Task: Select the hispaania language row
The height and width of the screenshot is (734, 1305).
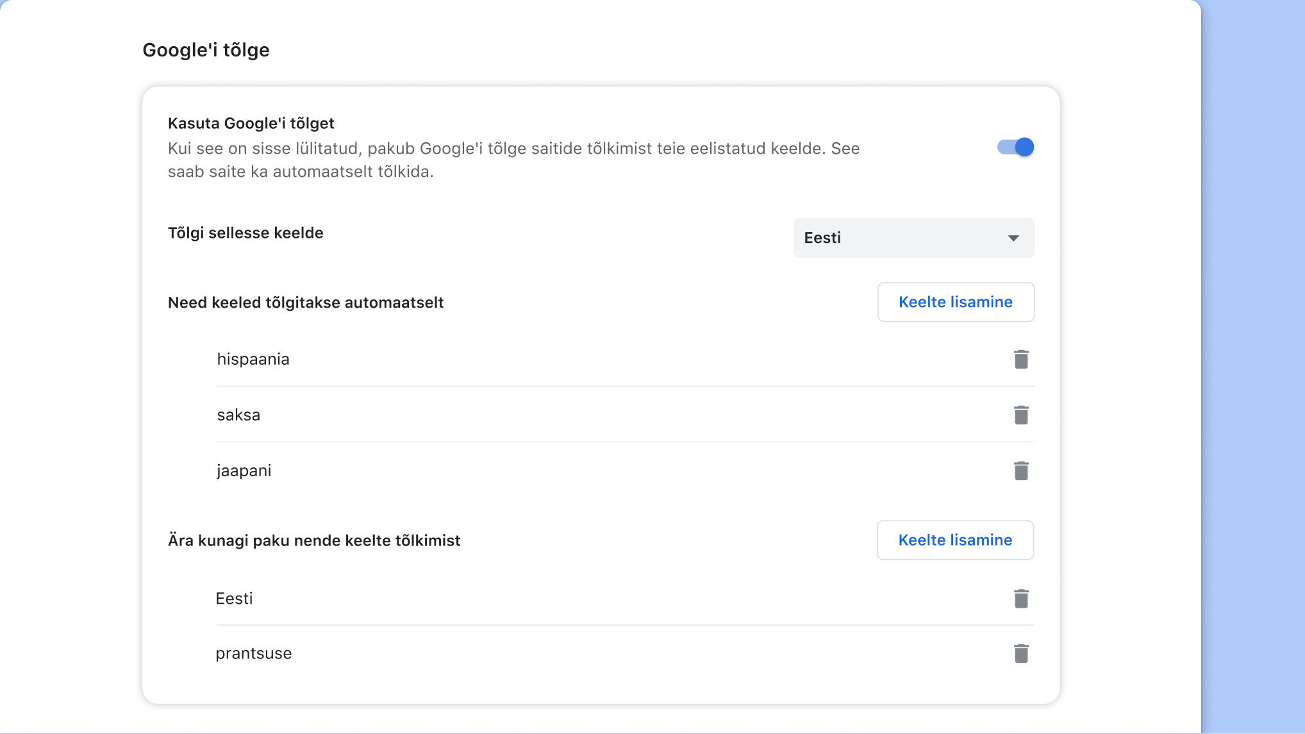Action: [x=253, y=359]
